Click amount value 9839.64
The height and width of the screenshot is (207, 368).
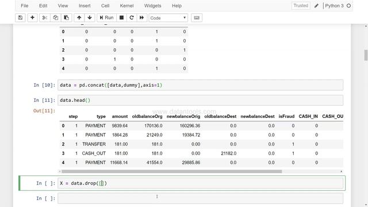pos(120,126)
